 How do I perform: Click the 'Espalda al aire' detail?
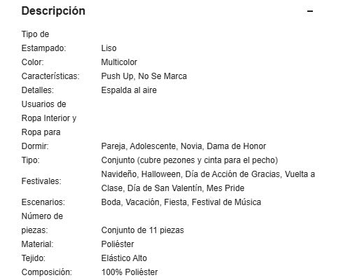pyautogui.click(x=129, y=90)
